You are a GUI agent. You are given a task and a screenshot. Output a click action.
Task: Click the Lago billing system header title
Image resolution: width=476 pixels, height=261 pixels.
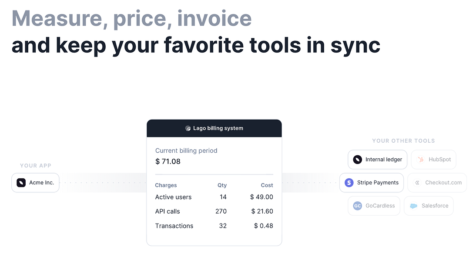218,128
